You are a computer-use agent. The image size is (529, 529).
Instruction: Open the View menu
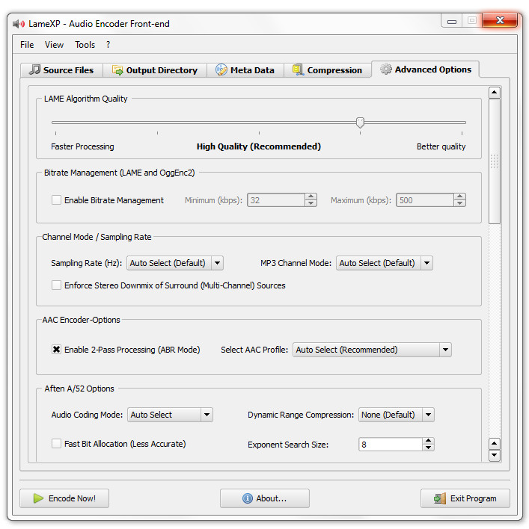[54, 45]
